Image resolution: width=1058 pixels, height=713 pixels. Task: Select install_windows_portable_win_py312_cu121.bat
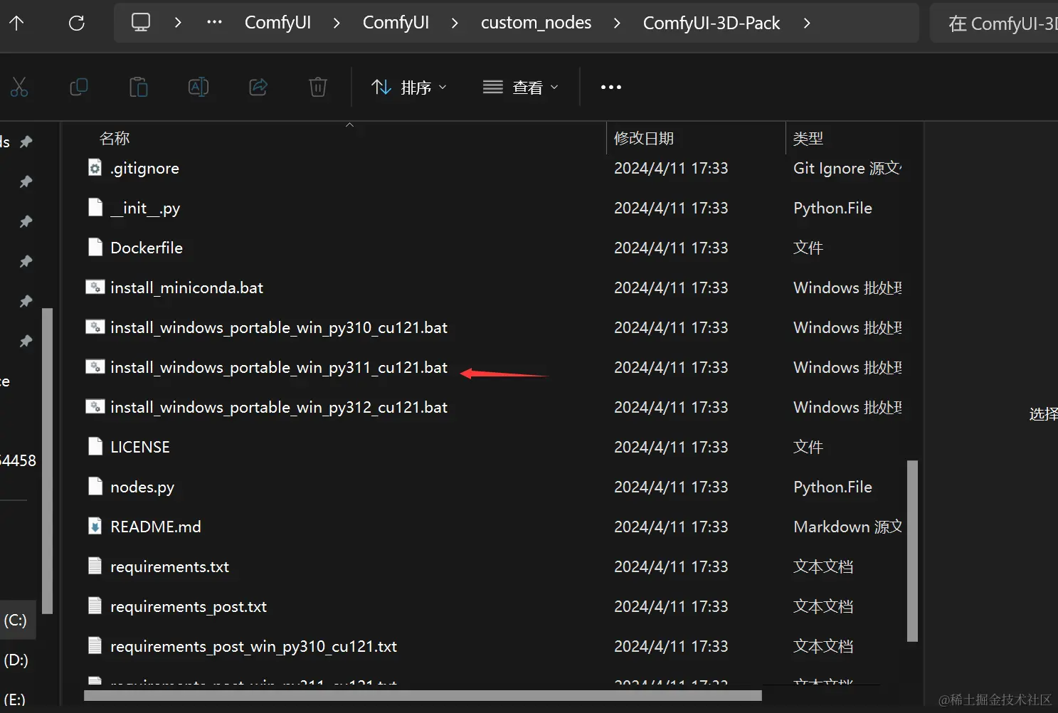pos(279,407)
